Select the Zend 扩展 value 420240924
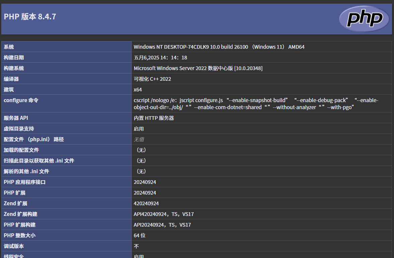 coord(146,203)
